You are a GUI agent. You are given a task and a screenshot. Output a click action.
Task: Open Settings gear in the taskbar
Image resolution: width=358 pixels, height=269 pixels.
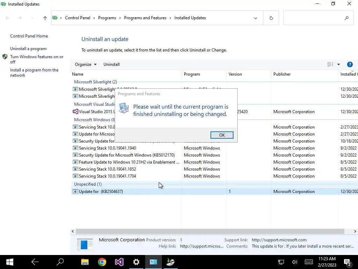click(136, 262)
